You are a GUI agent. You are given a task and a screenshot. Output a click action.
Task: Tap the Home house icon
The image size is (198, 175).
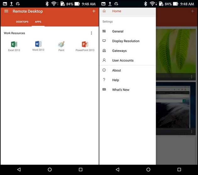coord(104,11)
